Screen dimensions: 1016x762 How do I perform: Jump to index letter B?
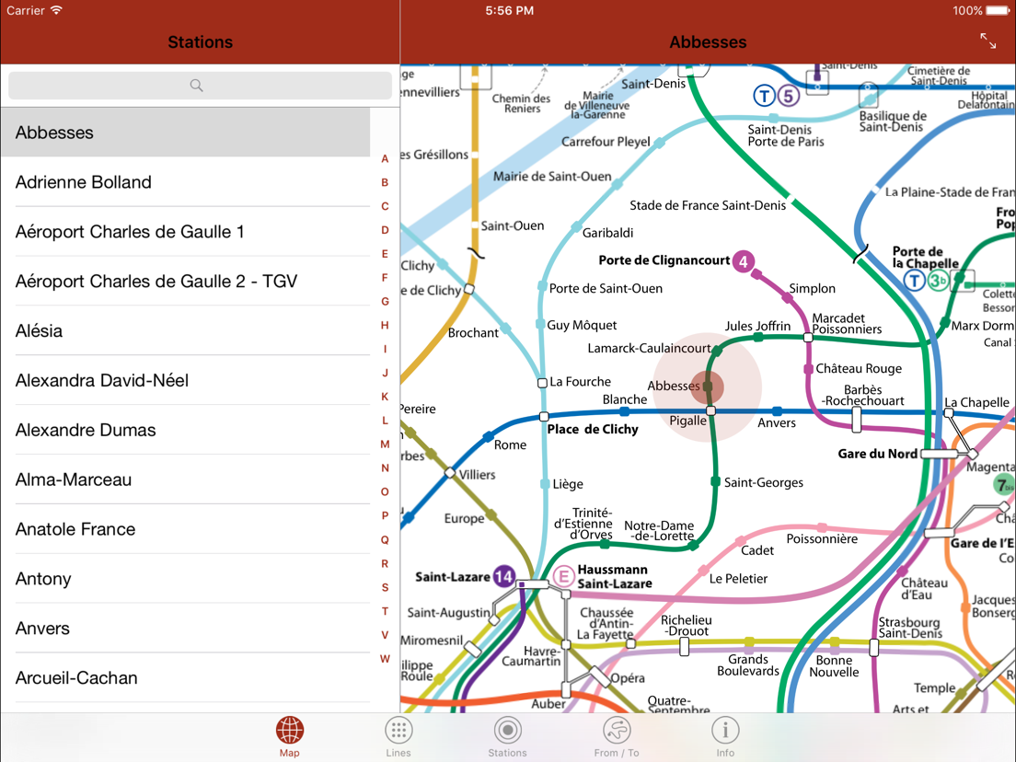click(x=385, y=183)
